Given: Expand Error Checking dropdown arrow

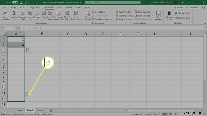Looking at the screenshot, I should click(x=152, y=16).
